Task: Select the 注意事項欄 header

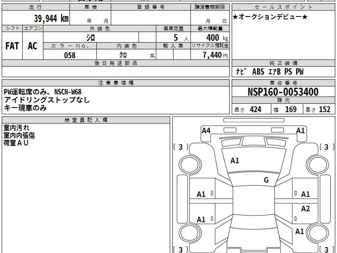Action: click(x=115, y=83)
